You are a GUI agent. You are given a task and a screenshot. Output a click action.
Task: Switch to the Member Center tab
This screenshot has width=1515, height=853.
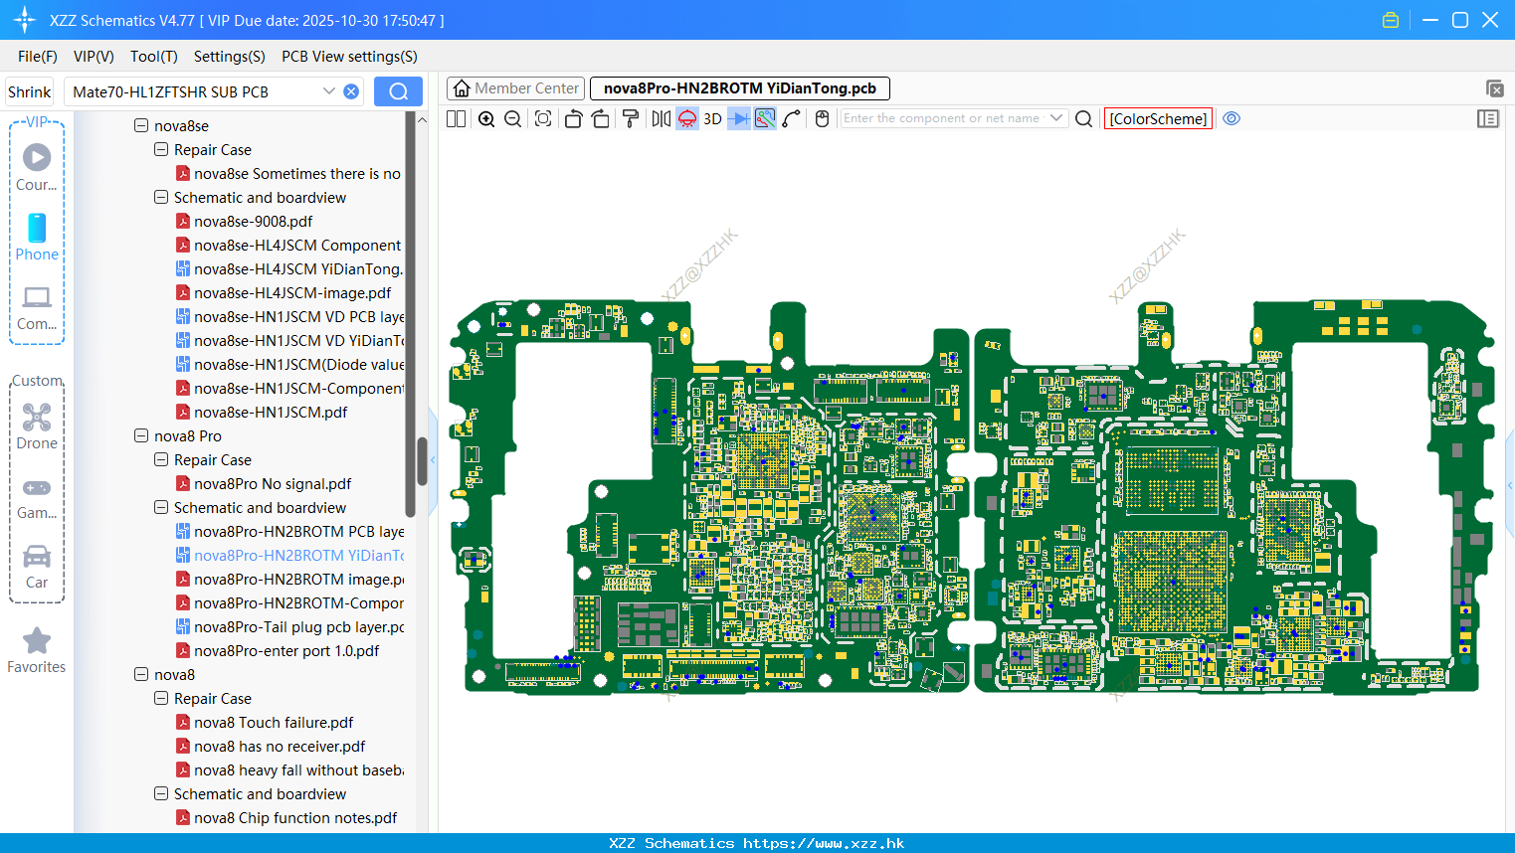pos(515,88)
